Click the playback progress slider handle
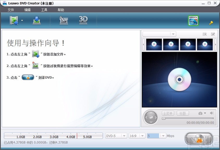 pos(164,118)
